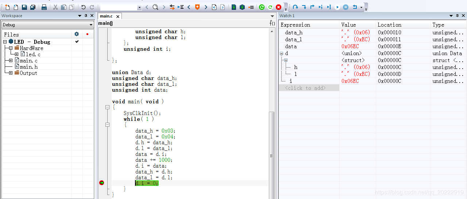467x199 pixels.
Task: Click the Step Over debug icon
Action: (x=295, y=7)
